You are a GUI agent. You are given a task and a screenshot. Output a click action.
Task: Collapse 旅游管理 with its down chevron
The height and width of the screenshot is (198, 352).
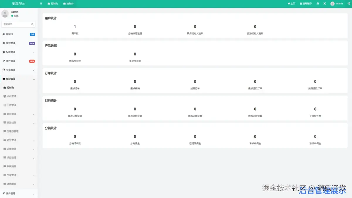pos(34,79)
